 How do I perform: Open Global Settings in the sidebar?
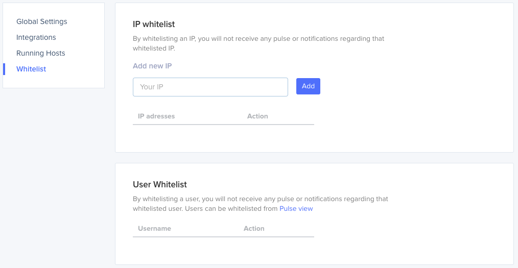pos(42,21)
